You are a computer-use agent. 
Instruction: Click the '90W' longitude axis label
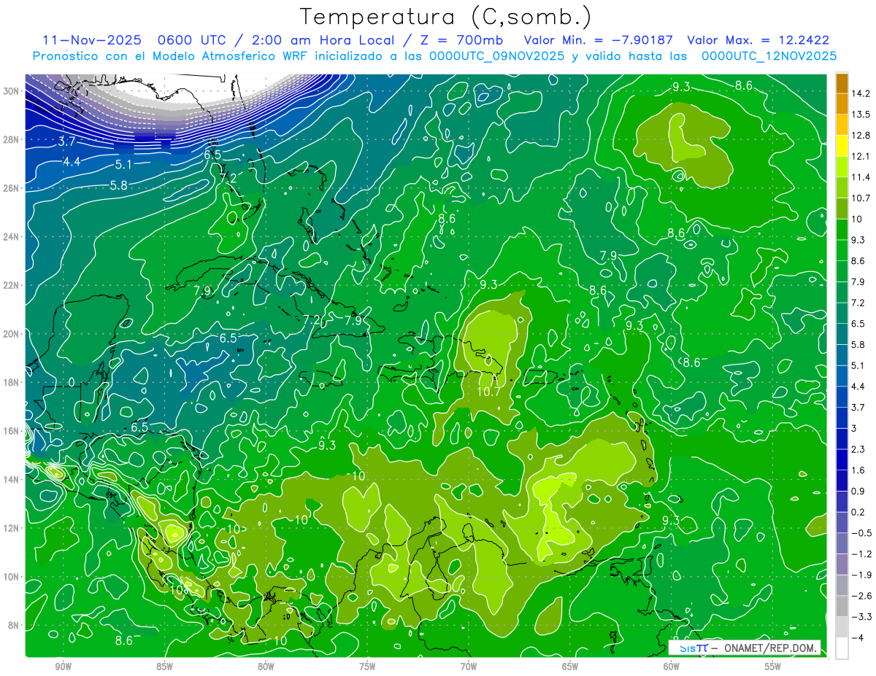[64, 667]
